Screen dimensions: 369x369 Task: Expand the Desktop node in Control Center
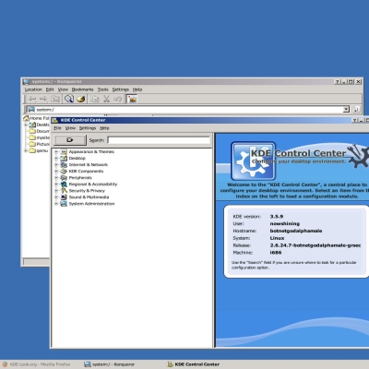click(56, 158)
